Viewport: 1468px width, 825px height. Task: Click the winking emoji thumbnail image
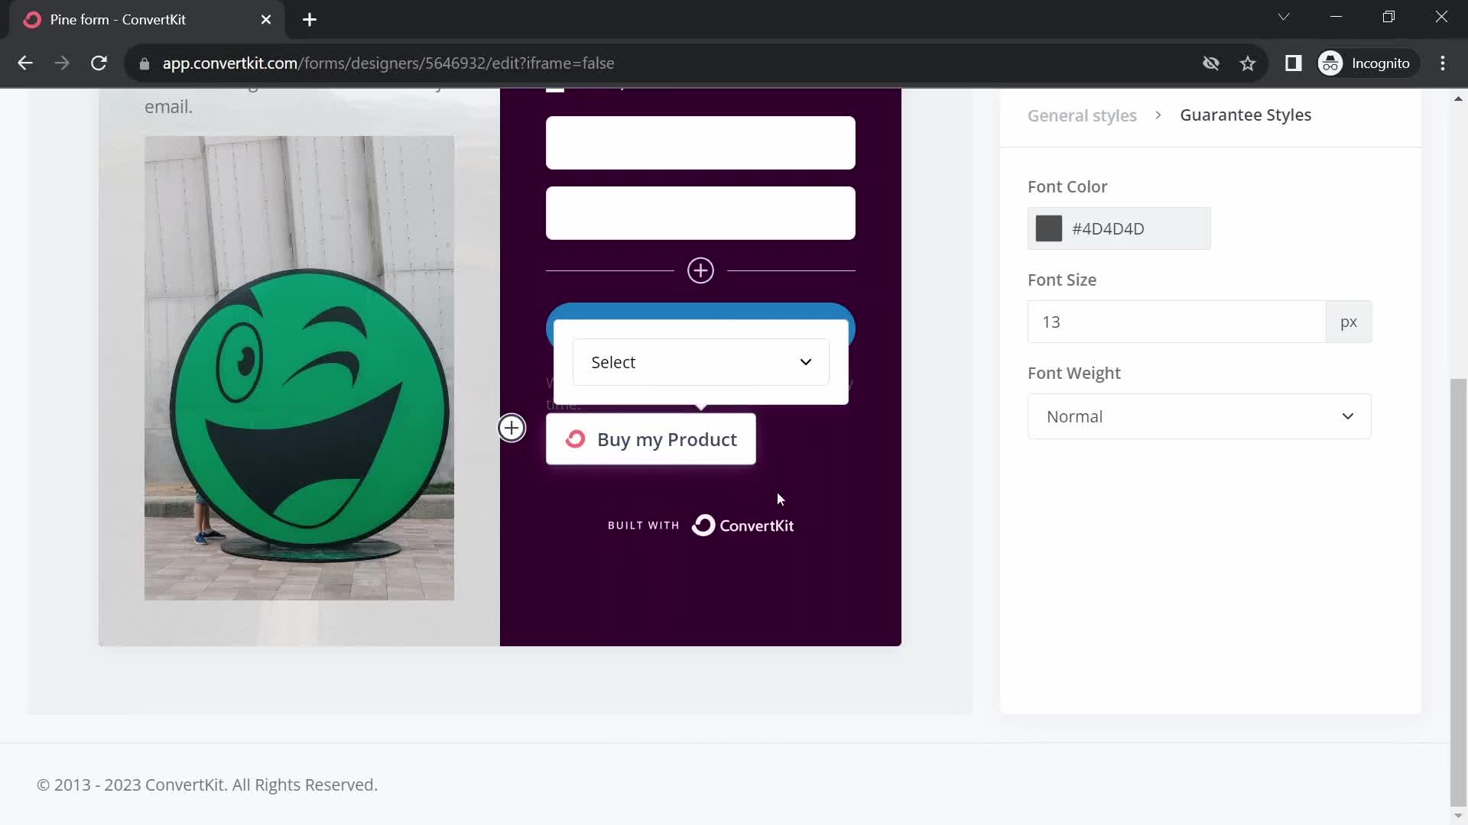coord(298,367)
